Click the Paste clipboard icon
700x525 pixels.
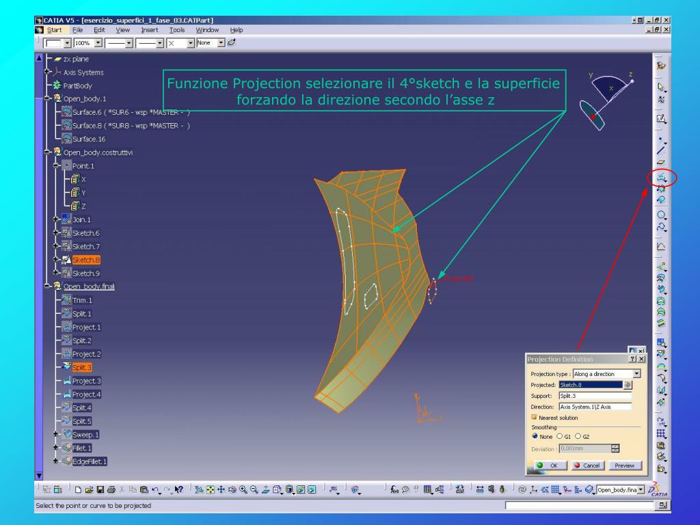[x=144, y=489]
